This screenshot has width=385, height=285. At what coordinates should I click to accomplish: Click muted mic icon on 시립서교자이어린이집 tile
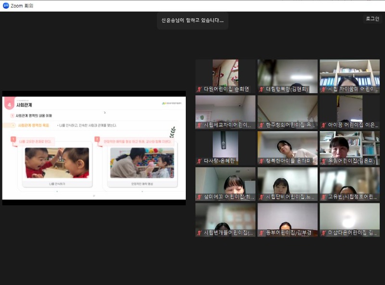click(199, 125)
